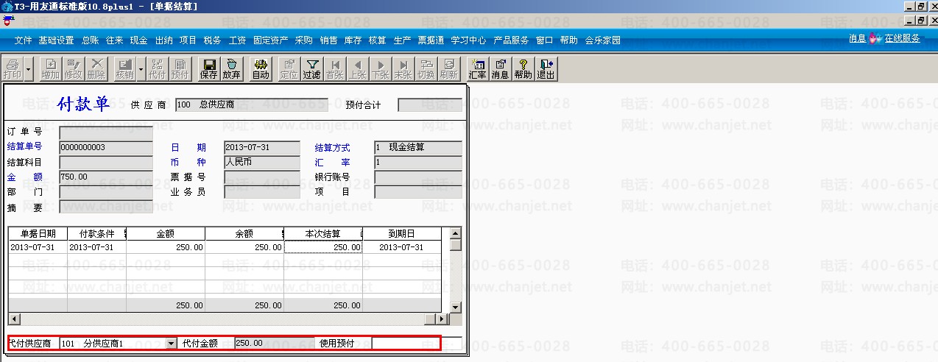
Task: Open the 工资 menu
Action: [237, 40]
